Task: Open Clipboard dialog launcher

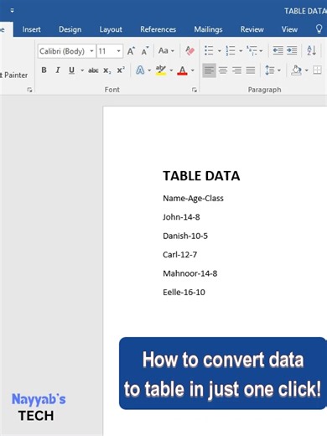Action: (x=29, y=90)
